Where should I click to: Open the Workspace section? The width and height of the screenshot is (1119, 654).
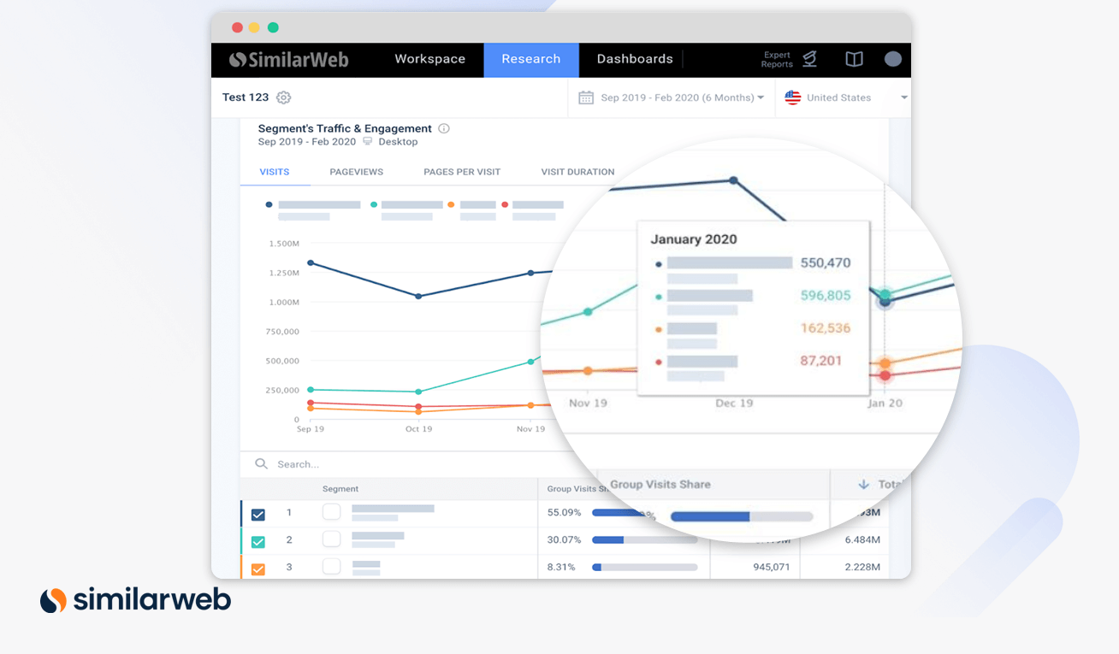(x=429, y=59)
